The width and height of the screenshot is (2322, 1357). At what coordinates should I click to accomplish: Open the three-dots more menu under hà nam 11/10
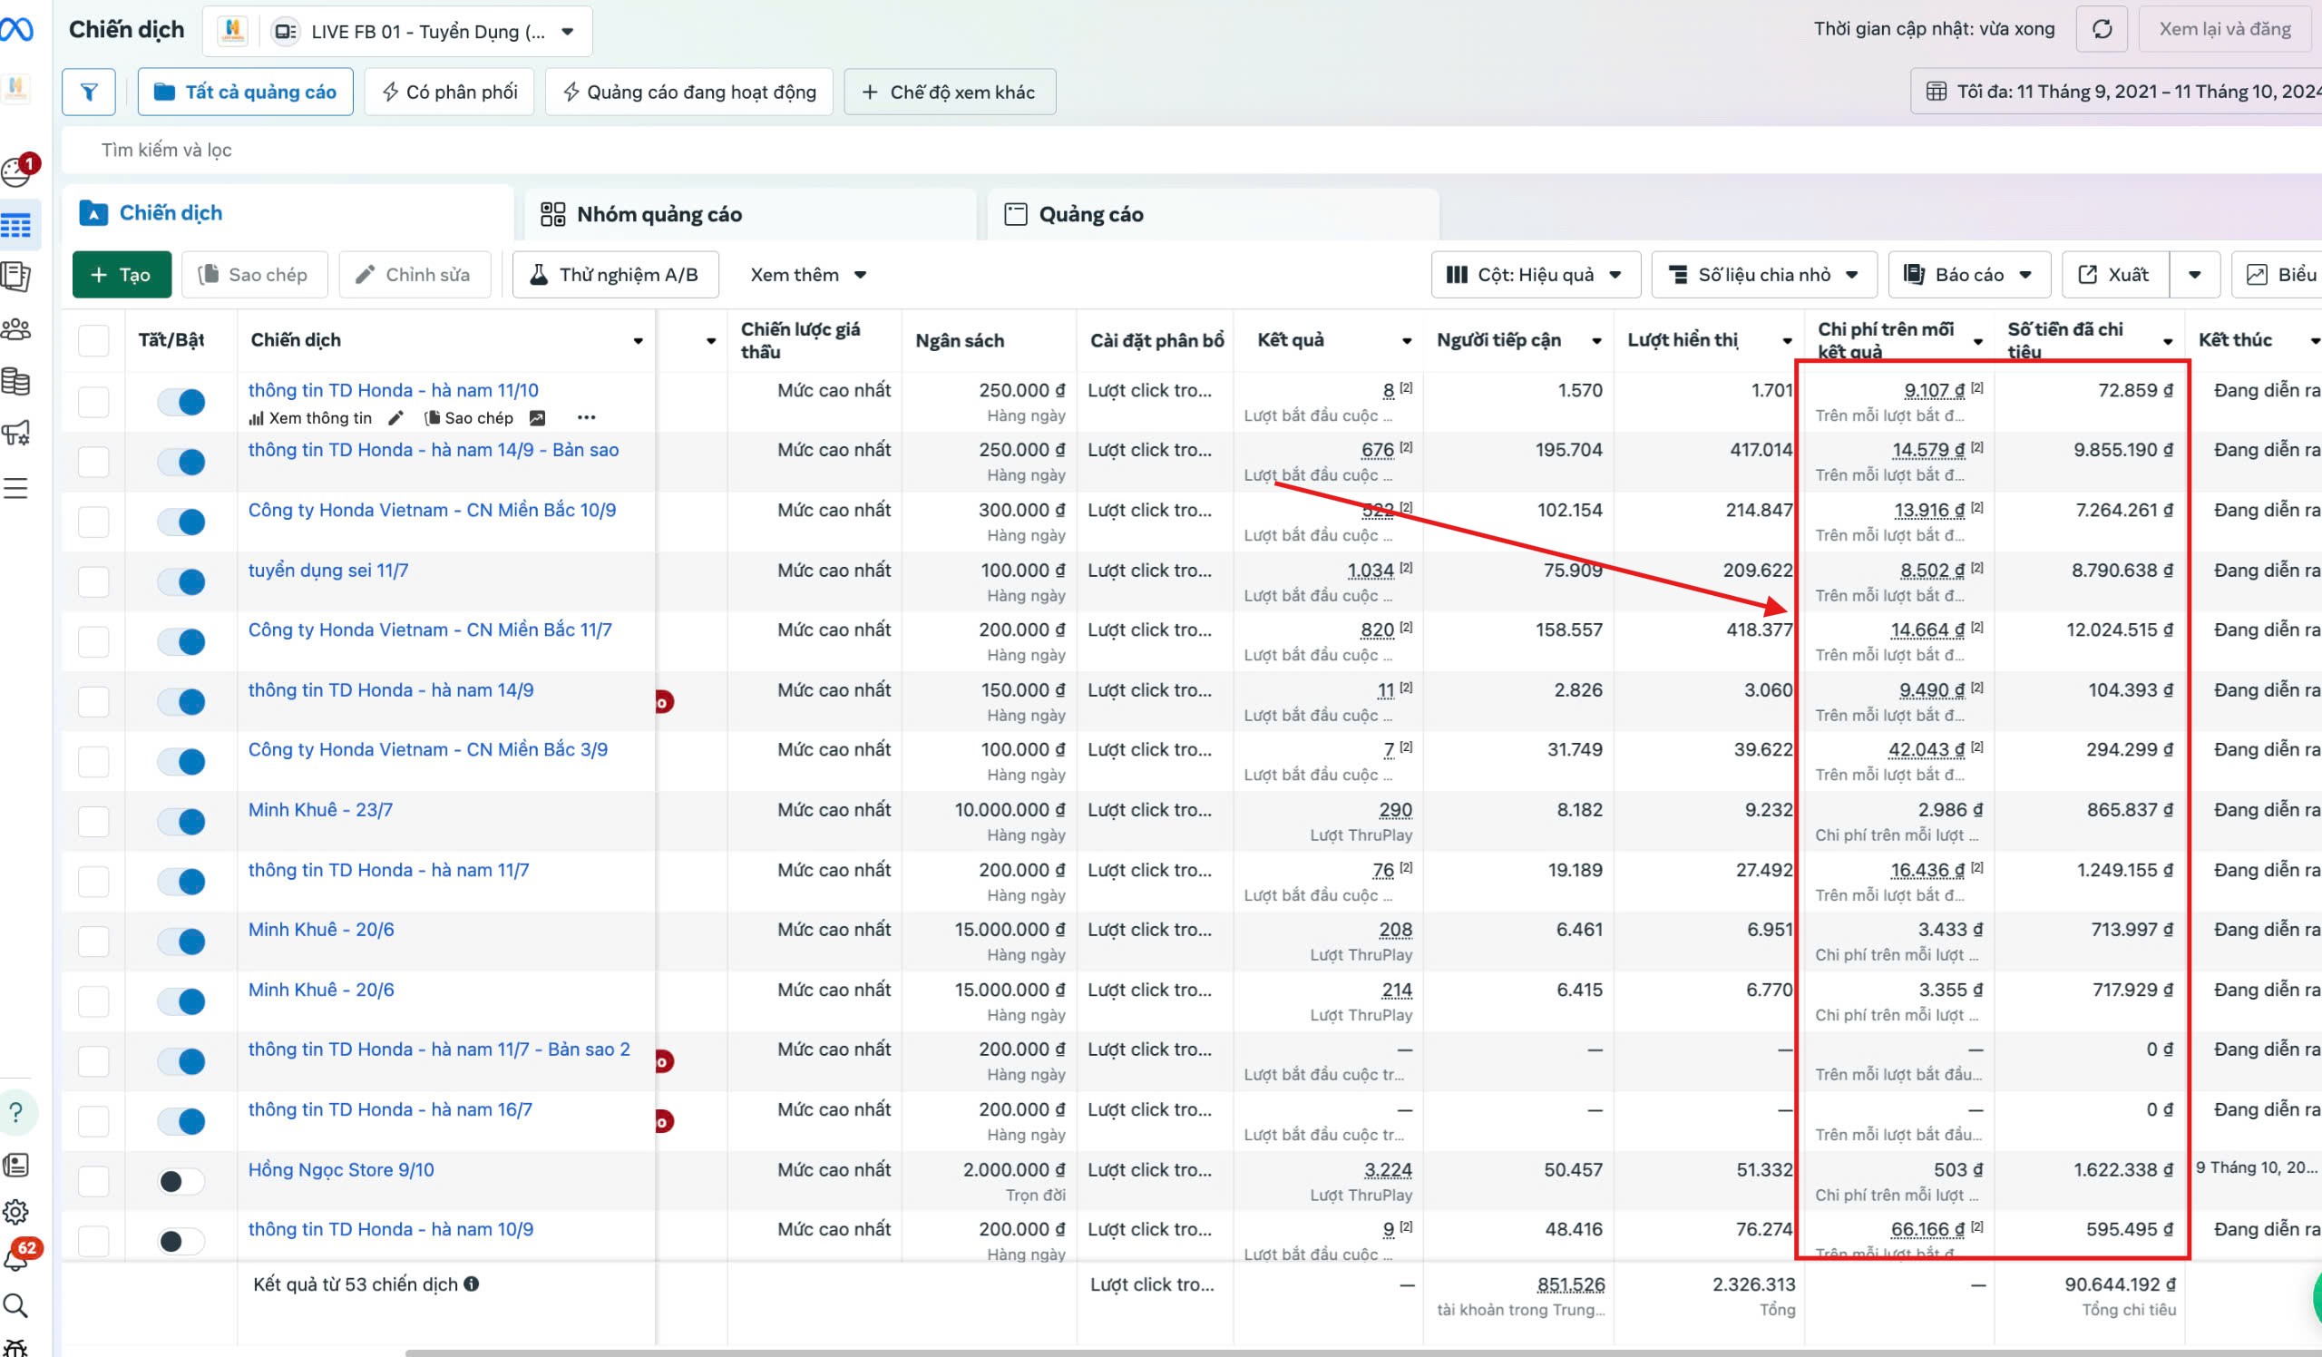[586, 418]
